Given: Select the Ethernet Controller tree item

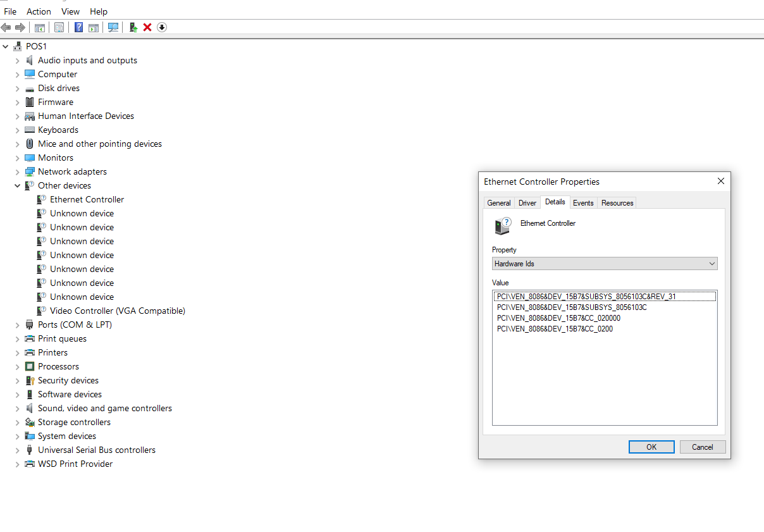Looking at the screenshot, I should [x=87, y=199].
